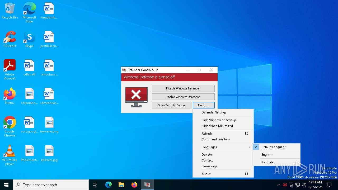This screenshot has height=190, width=338.
Task: Select English language option
Action: pyautogui.click(x=276, y=155)
